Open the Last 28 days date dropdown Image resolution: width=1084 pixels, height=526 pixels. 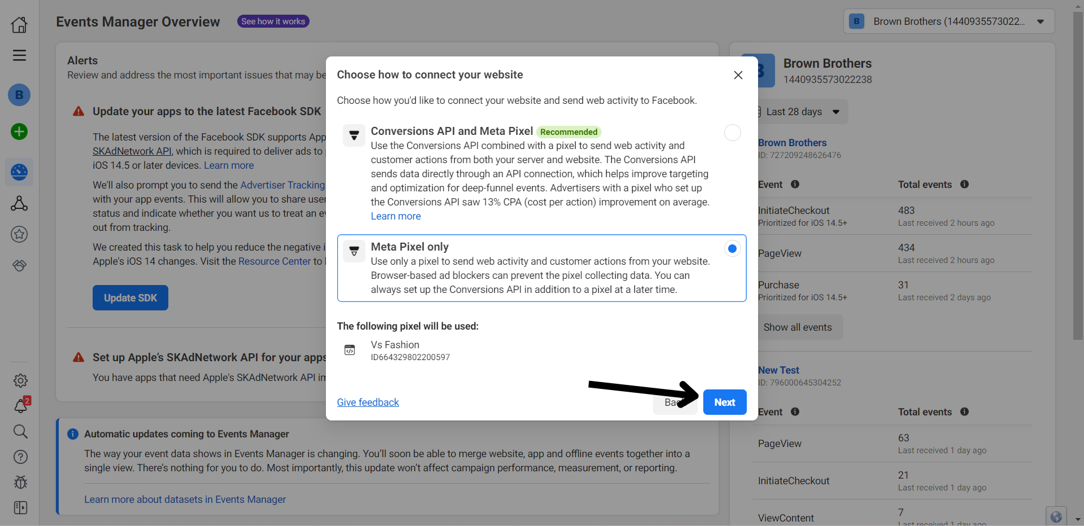click(803, 112)
